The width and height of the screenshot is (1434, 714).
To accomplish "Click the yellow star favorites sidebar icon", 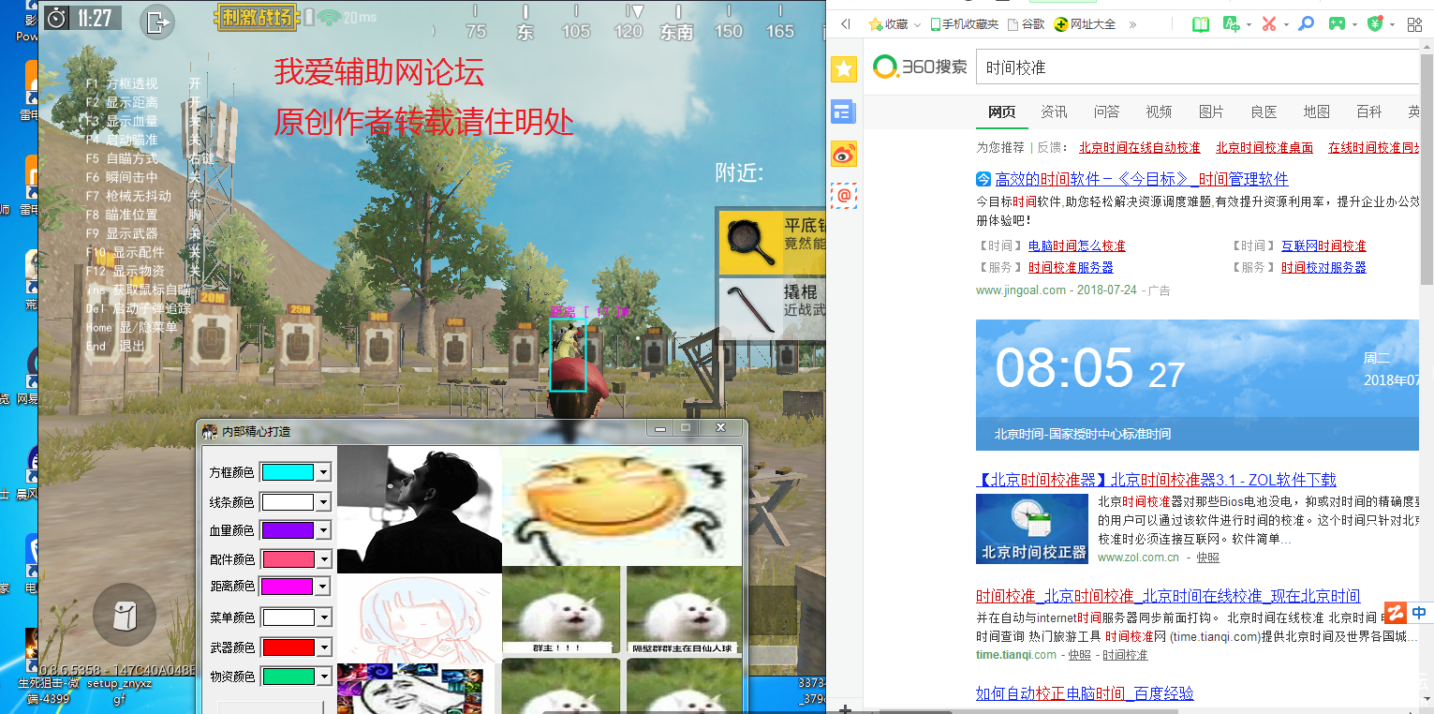I will pos(844,68).
